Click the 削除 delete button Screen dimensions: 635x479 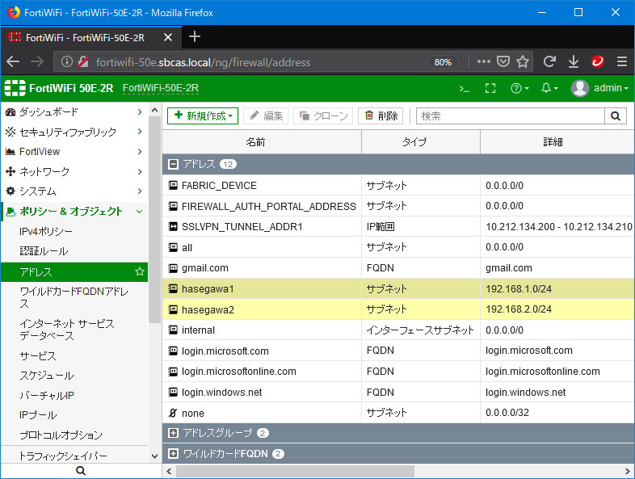pos(381,116)
